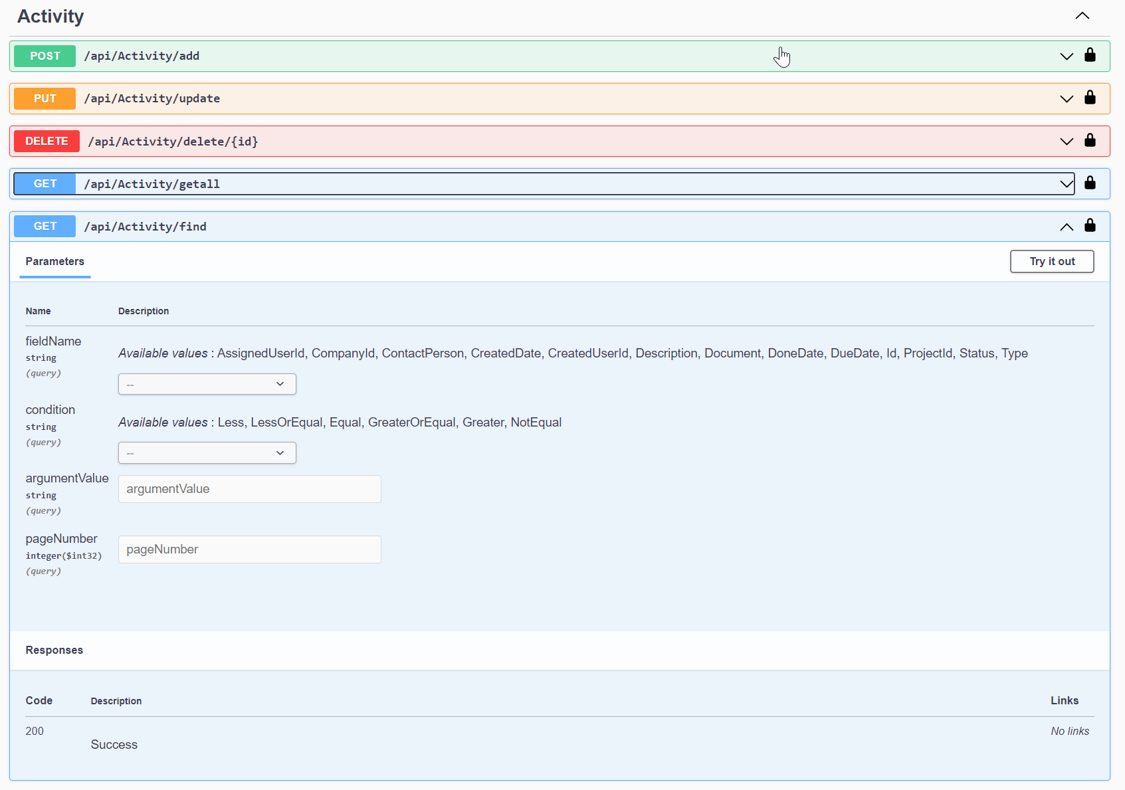
Task: Open the fieldName dropdown
Action: [207, 384]
